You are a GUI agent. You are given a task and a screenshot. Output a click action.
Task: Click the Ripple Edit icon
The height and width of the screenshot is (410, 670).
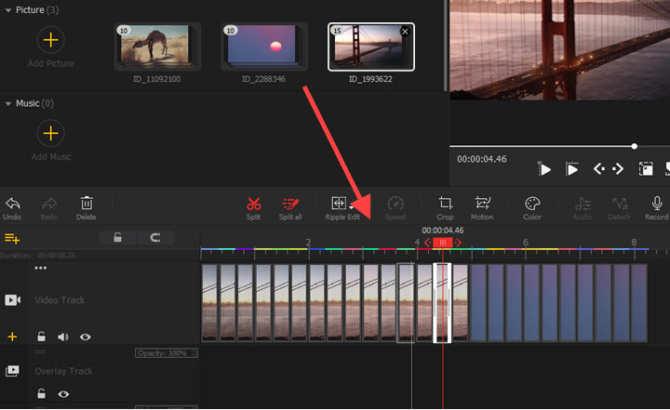(339, 204)
